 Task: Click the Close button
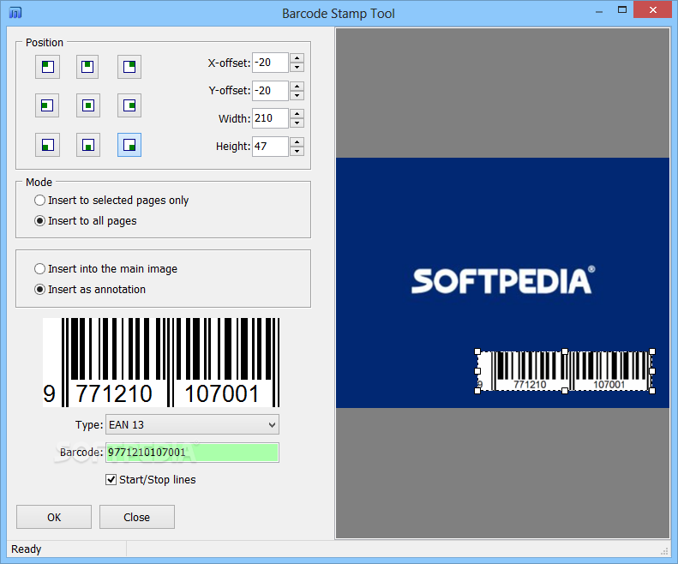click(136, 518)
